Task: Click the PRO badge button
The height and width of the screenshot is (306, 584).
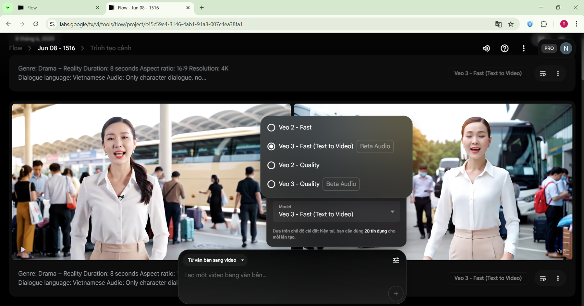Action: click(549, 48)
